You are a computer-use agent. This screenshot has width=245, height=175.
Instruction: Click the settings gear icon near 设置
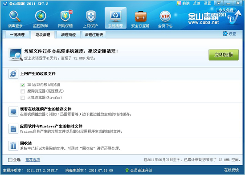(x=225, y=33)
